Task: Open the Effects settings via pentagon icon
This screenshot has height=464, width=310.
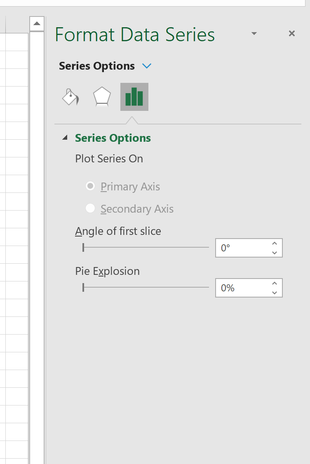Action: point(102,97)
